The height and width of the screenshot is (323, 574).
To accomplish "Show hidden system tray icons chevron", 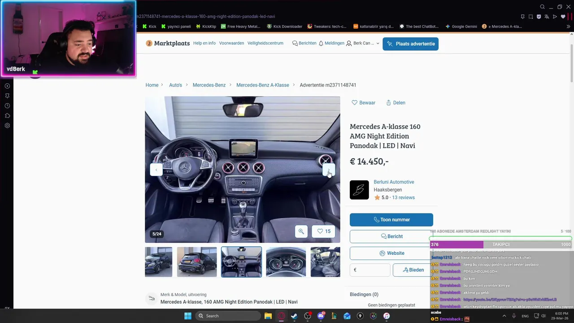I will tap(504, 316).
